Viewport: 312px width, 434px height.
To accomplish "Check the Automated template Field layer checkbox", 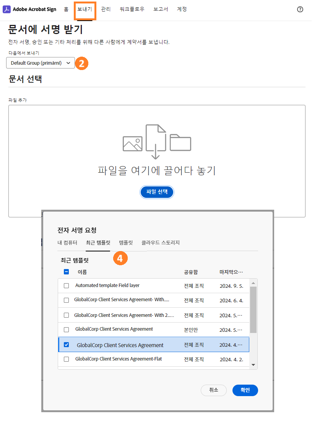I will point(66,286).
